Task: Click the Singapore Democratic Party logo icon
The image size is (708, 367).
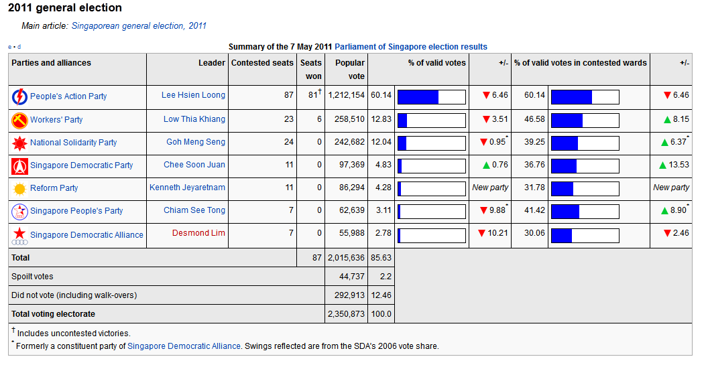Action: pyautogui.click(x=19, y=165)
